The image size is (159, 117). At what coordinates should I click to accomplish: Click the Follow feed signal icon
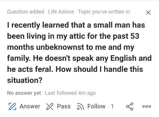[x=80, y=106]
